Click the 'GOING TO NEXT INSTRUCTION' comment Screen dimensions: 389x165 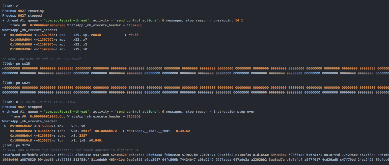coord(48,102)
